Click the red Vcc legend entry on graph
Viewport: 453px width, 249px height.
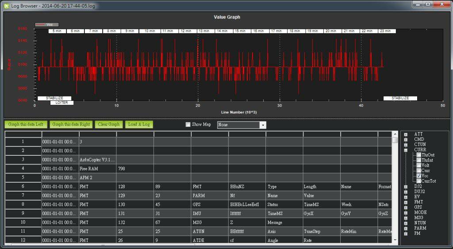coord(46,25)
